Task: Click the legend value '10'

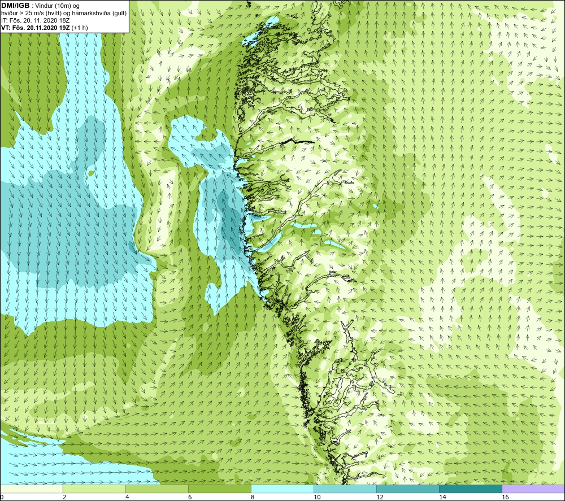Action: [317, 498]
